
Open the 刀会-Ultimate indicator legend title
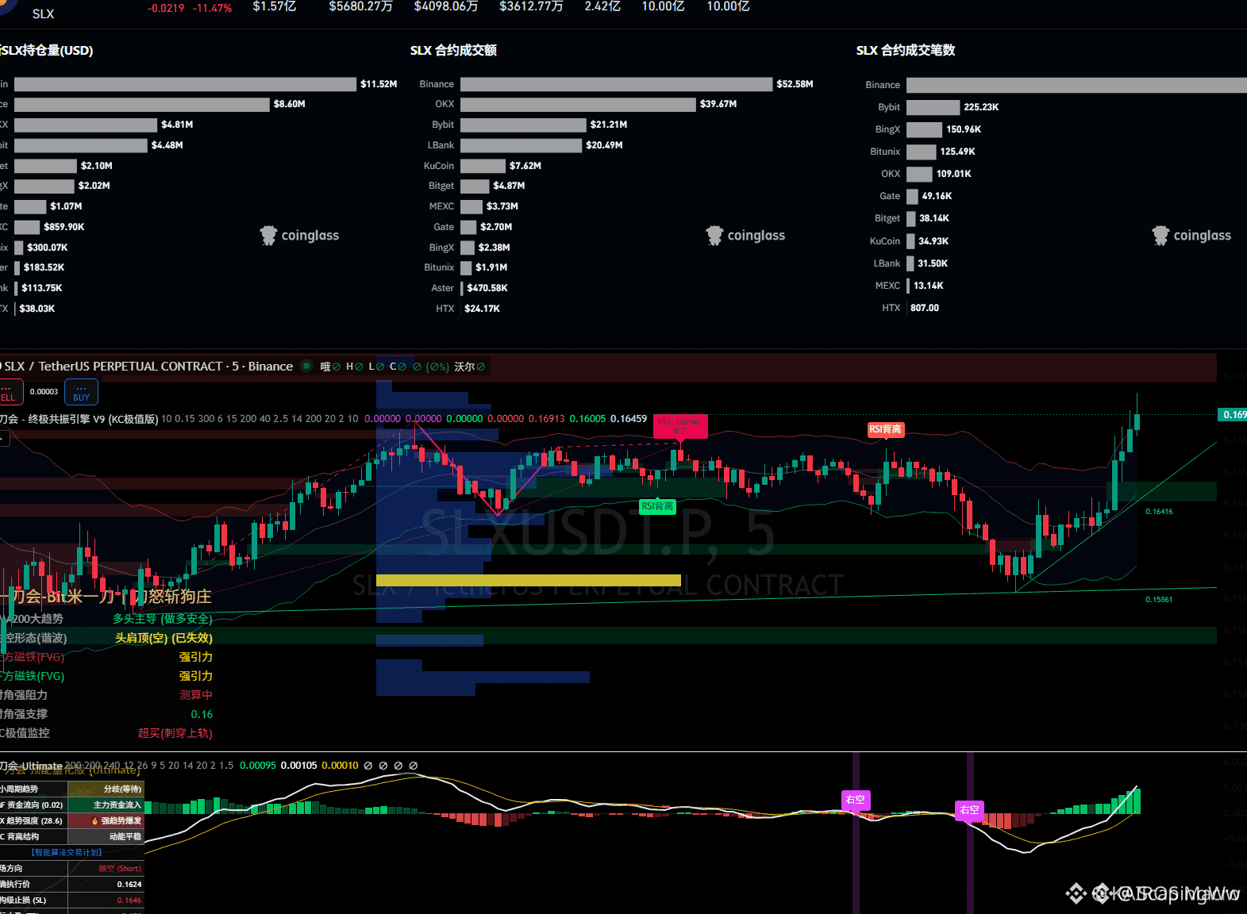click(32, 766)
